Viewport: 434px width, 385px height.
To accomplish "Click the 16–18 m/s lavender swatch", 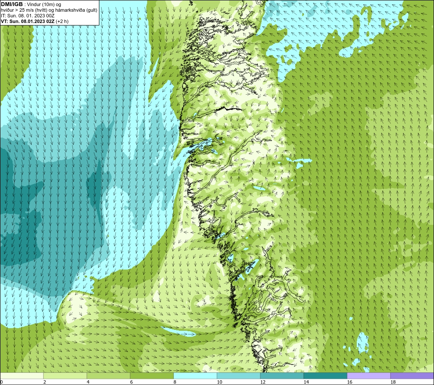I will [x=368, y=376].
